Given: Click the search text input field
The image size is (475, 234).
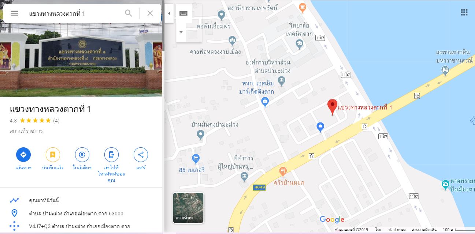Looking at the screenshot, I should coord(73,13).
